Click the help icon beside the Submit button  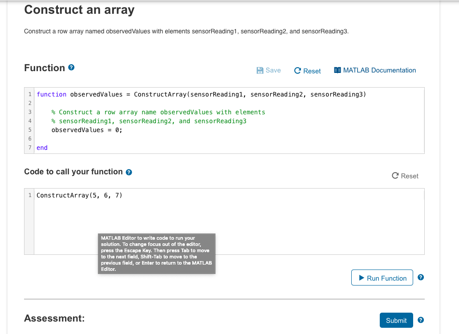coord(420,320)
